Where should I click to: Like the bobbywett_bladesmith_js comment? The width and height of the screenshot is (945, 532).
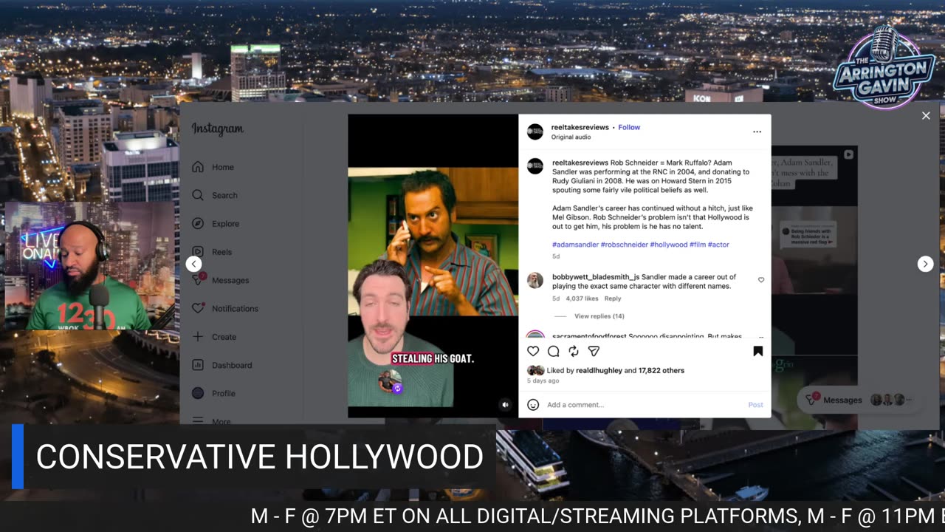[761, 280]
